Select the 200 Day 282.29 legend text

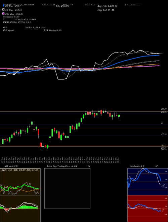coord(14,14)
